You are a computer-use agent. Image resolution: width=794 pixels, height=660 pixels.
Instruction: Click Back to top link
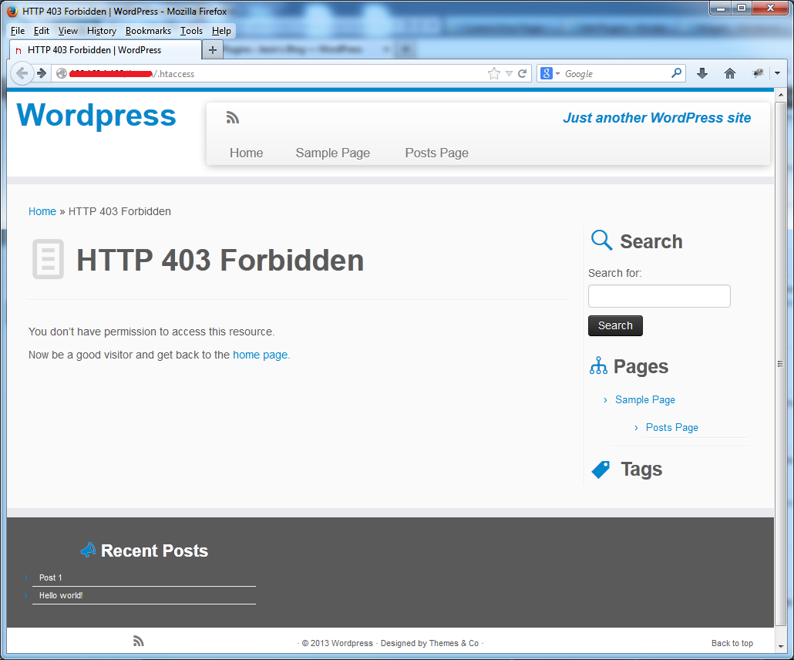point(732,643)
